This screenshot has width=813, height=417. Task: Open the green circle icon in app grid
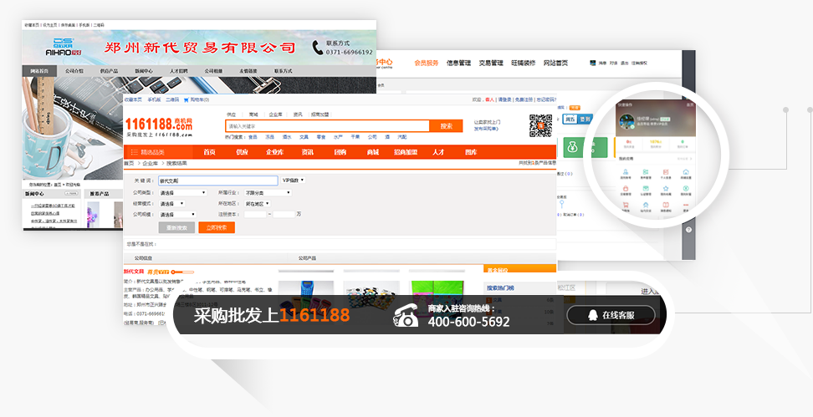[686, 189]
